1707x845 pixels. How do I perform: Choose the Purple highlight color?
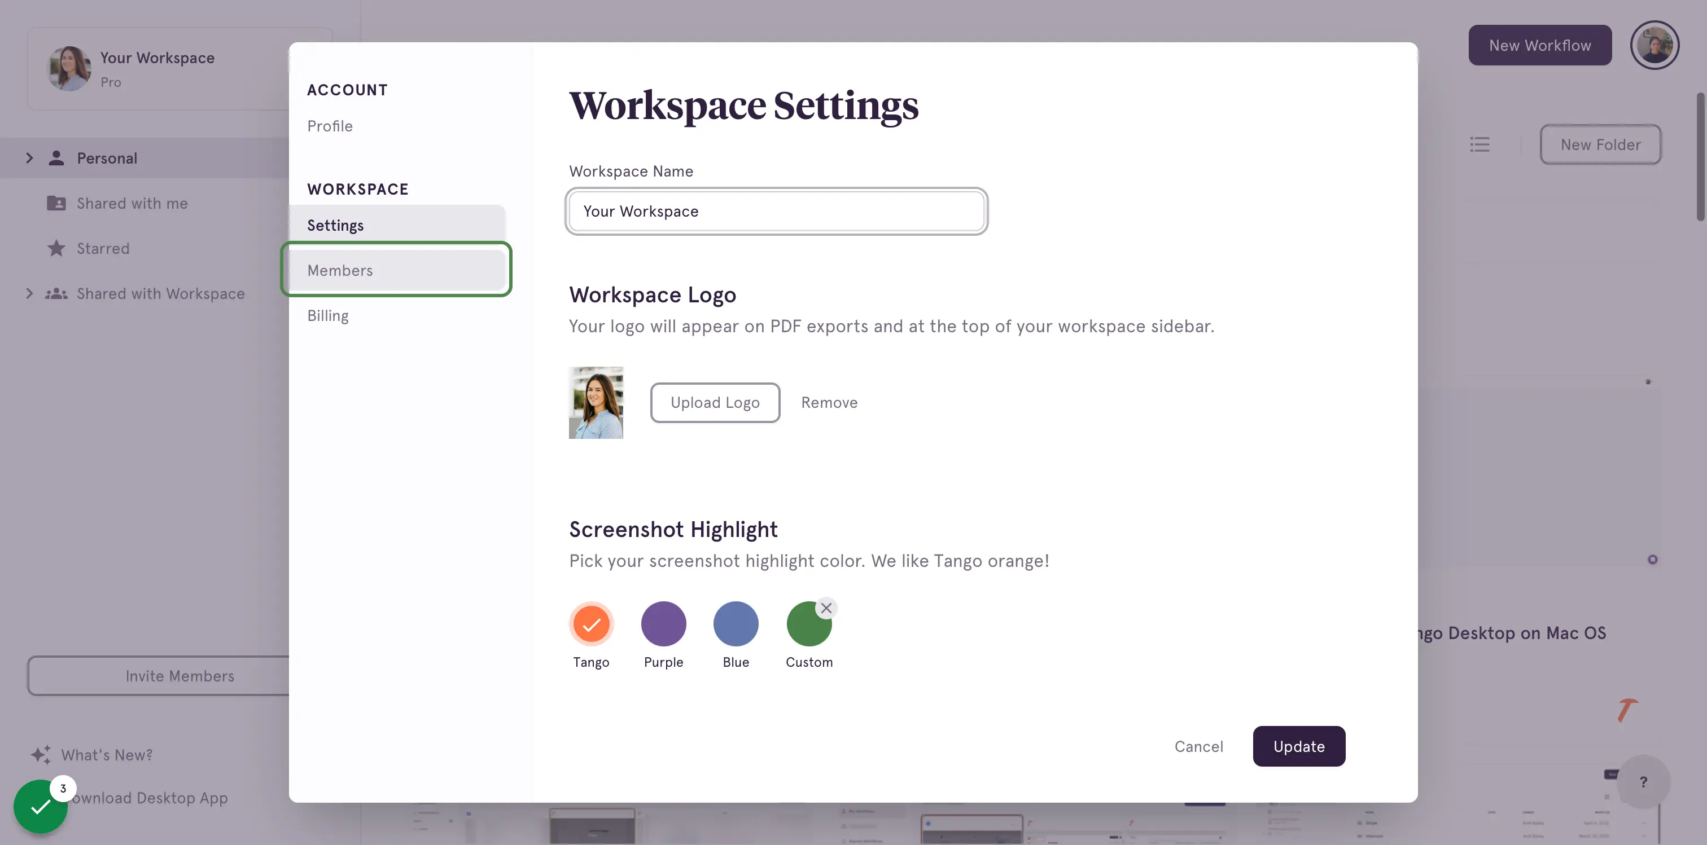(x=663, y=624)
